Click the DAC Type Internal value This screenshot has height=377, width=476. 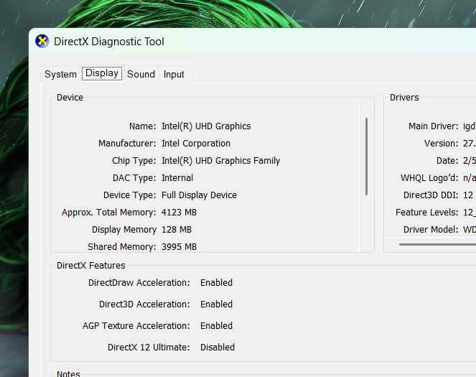[x=177, y=178]
